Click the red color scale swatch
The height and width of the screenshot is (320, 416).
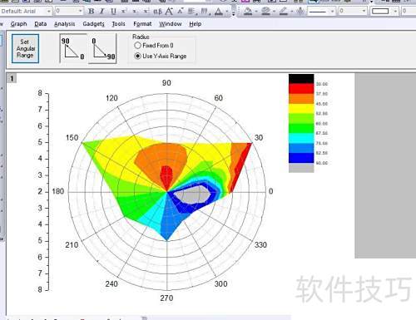(301, 89)
